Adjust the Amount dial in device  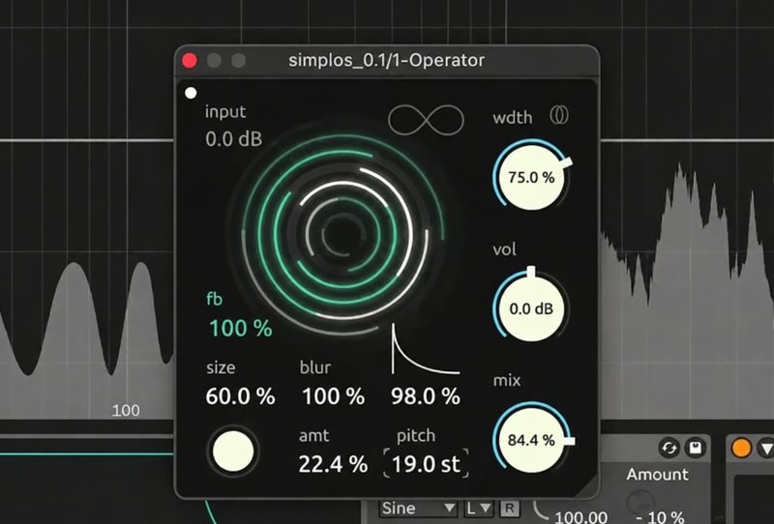640,502
